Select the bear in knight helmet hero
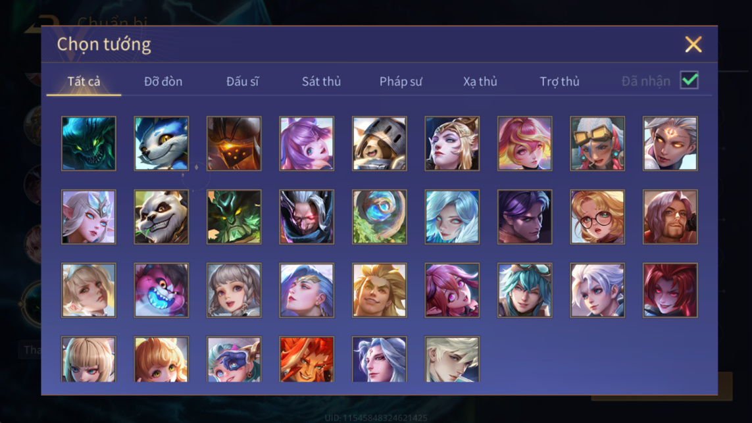The width and height of the screenshot is (752, 423). [380, 143]
